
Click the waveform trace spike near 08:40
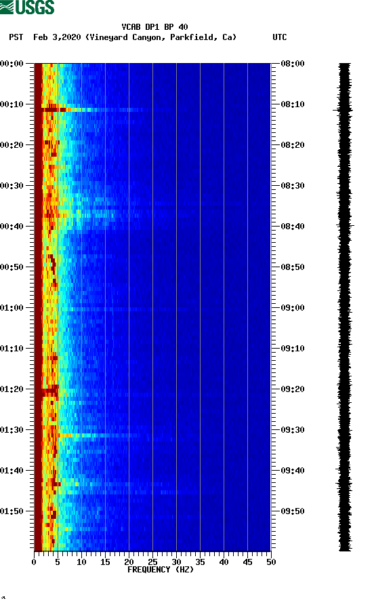[x=345, y=225]
